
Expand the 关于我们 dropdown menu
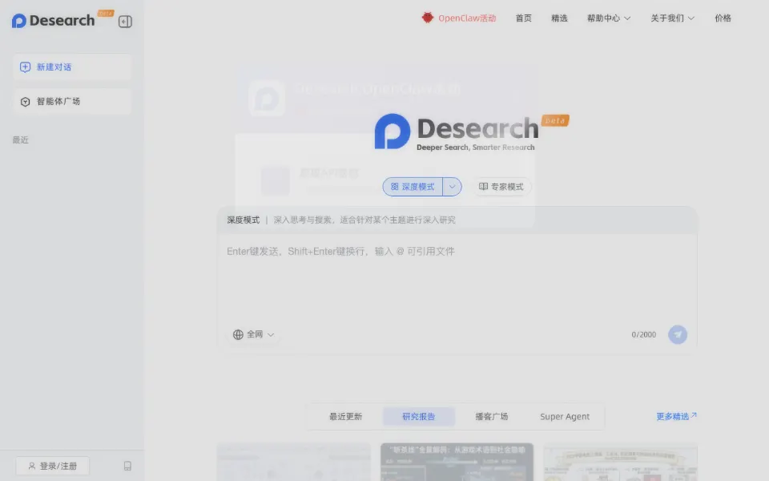pyautogui.click(x=672, y=18)
